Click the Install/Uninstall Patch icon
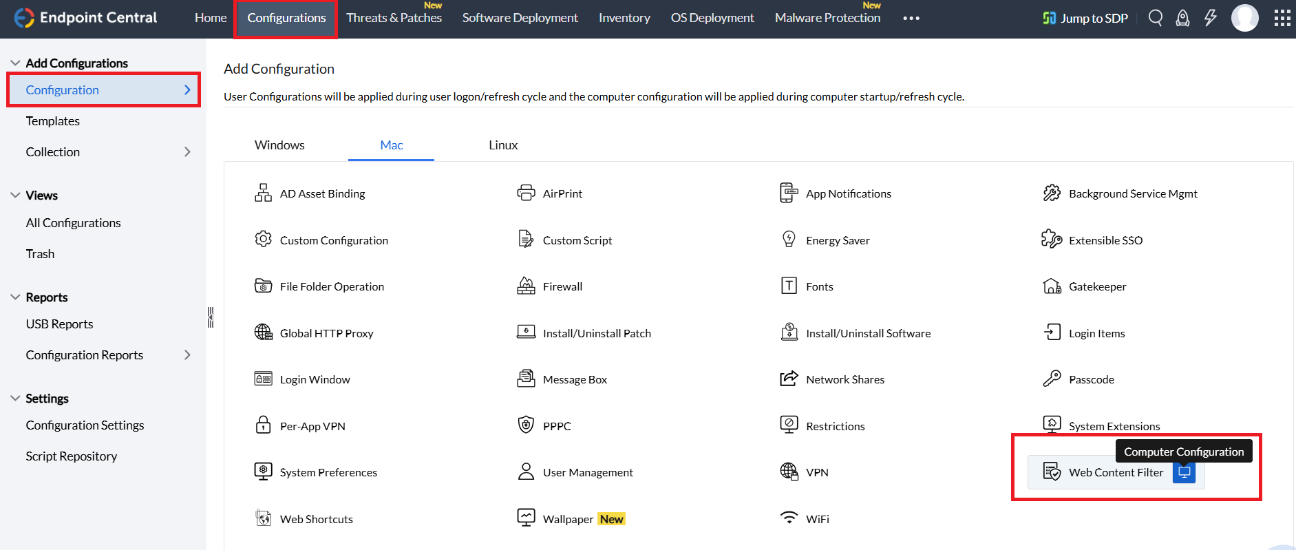The height and width of the screenshot is (550, 1296). [526, 332]
